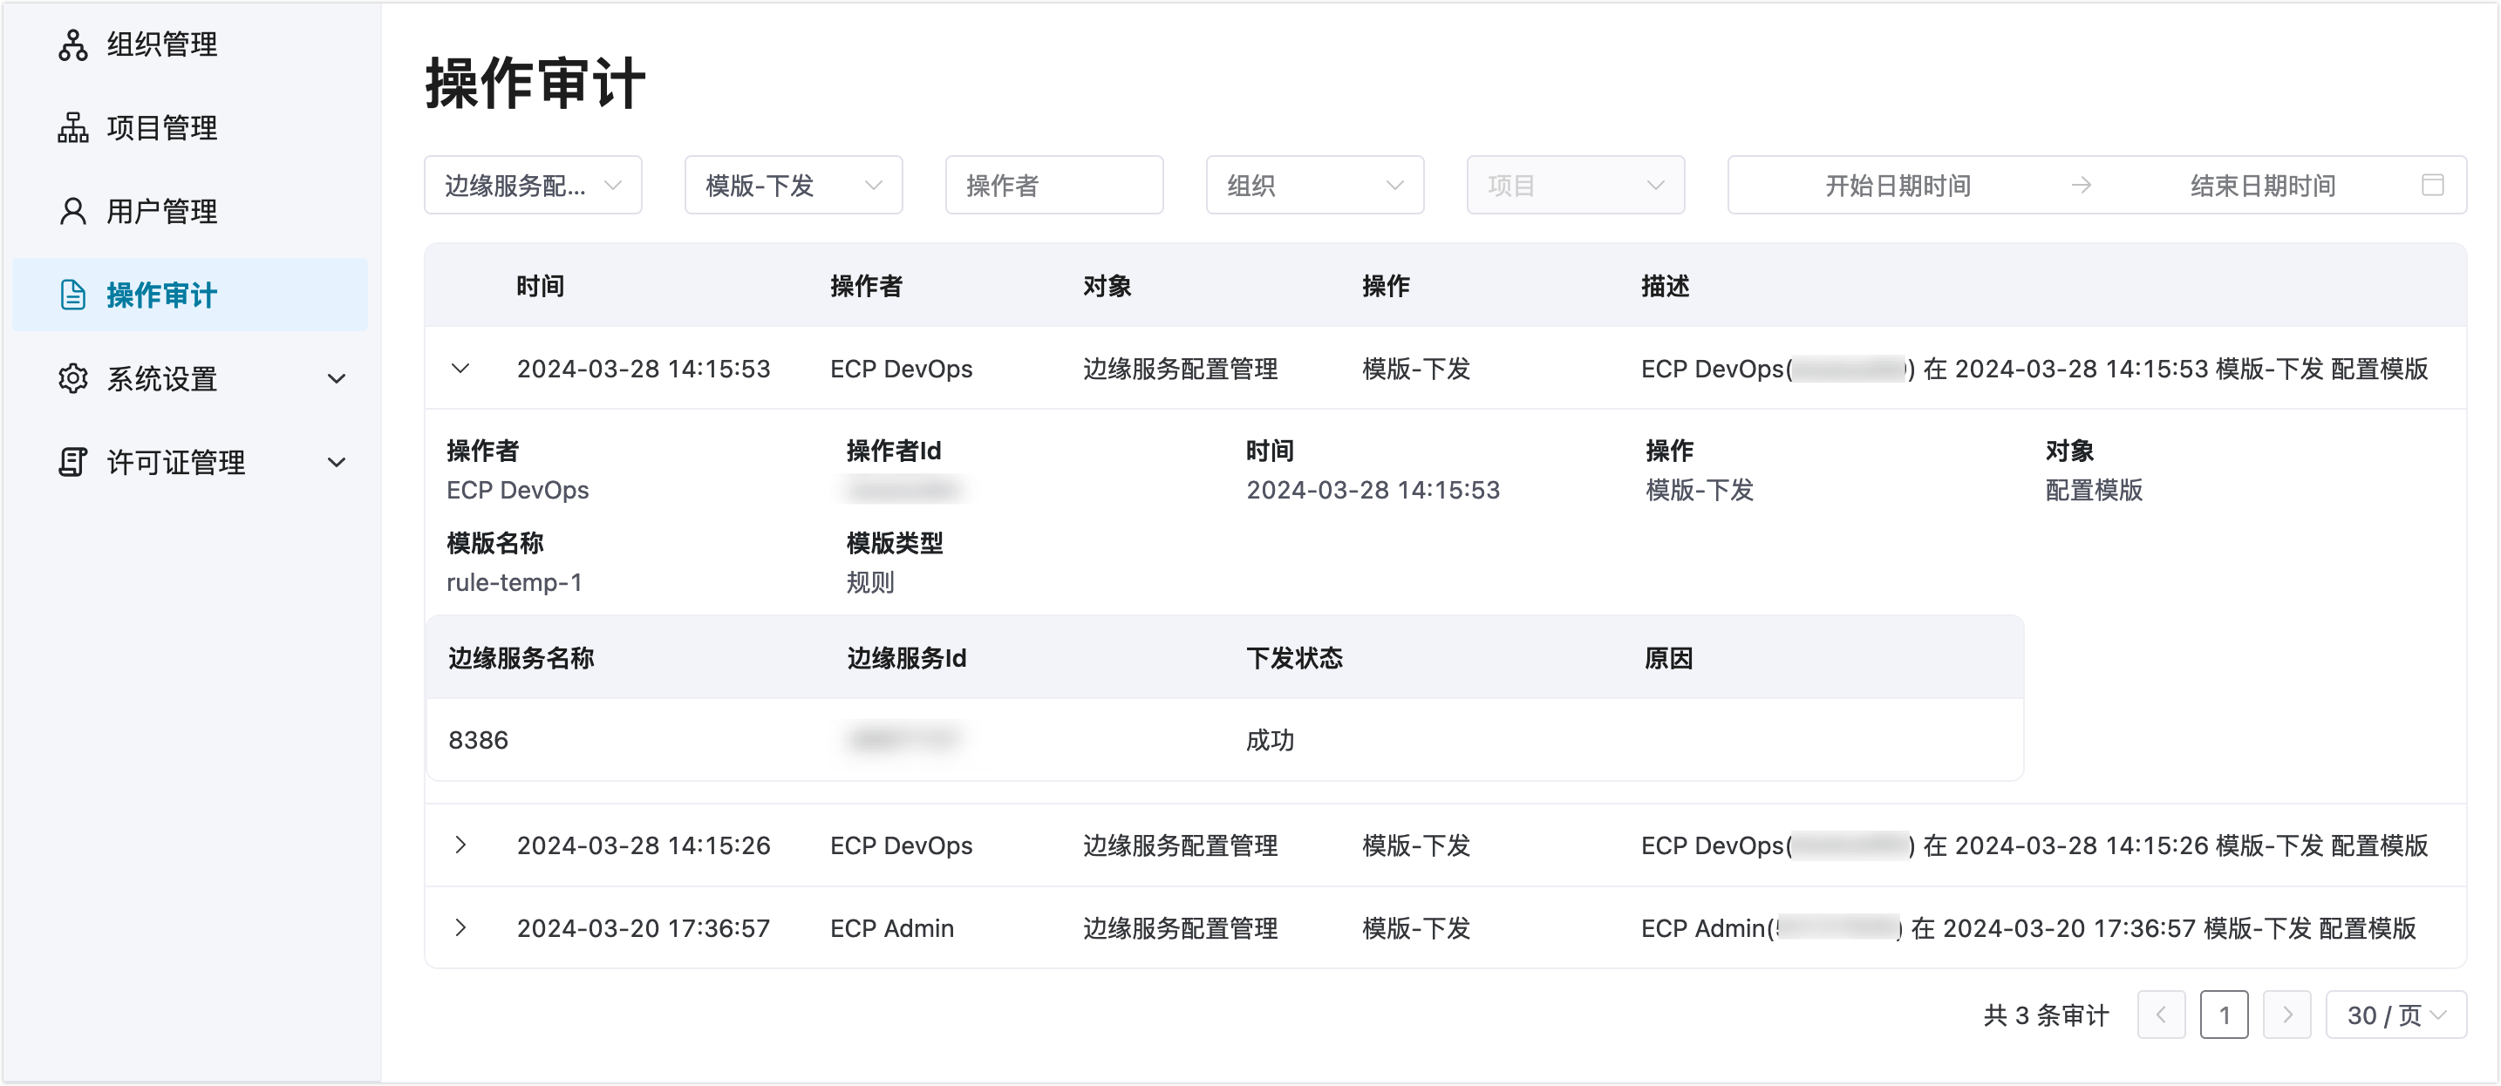Viewport: 2501px width, 1086px height.
Task: Click the previous page arrow icon
Action: (2162, 1015)
